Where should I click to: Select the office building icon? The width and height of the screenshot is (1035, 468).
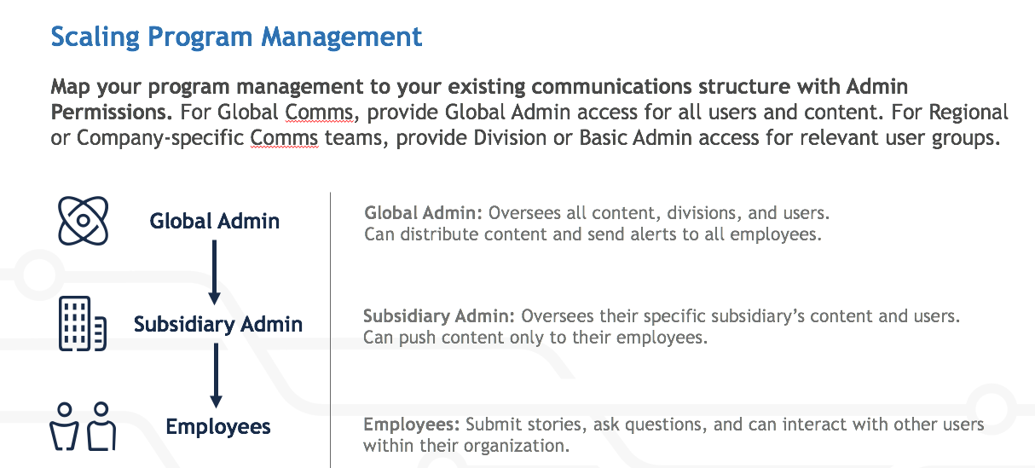pyautogui.click(x=83, y=324)
